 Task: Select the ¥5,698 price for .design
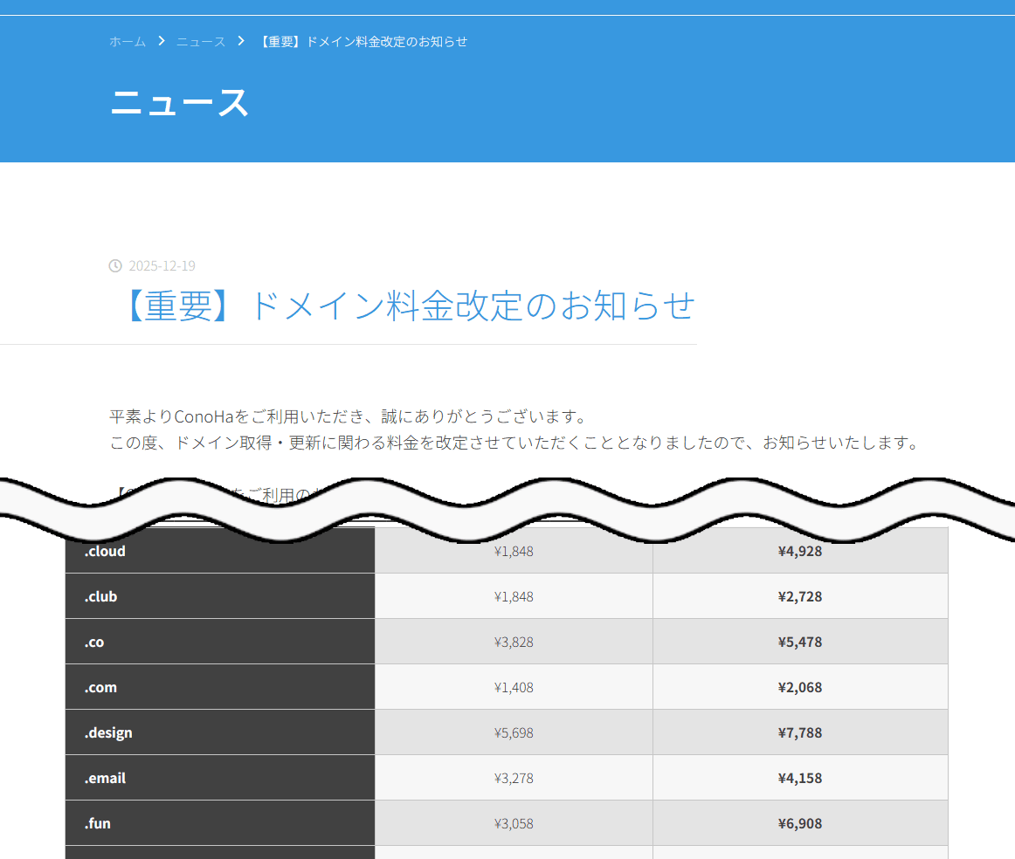(x=513, y=732)
